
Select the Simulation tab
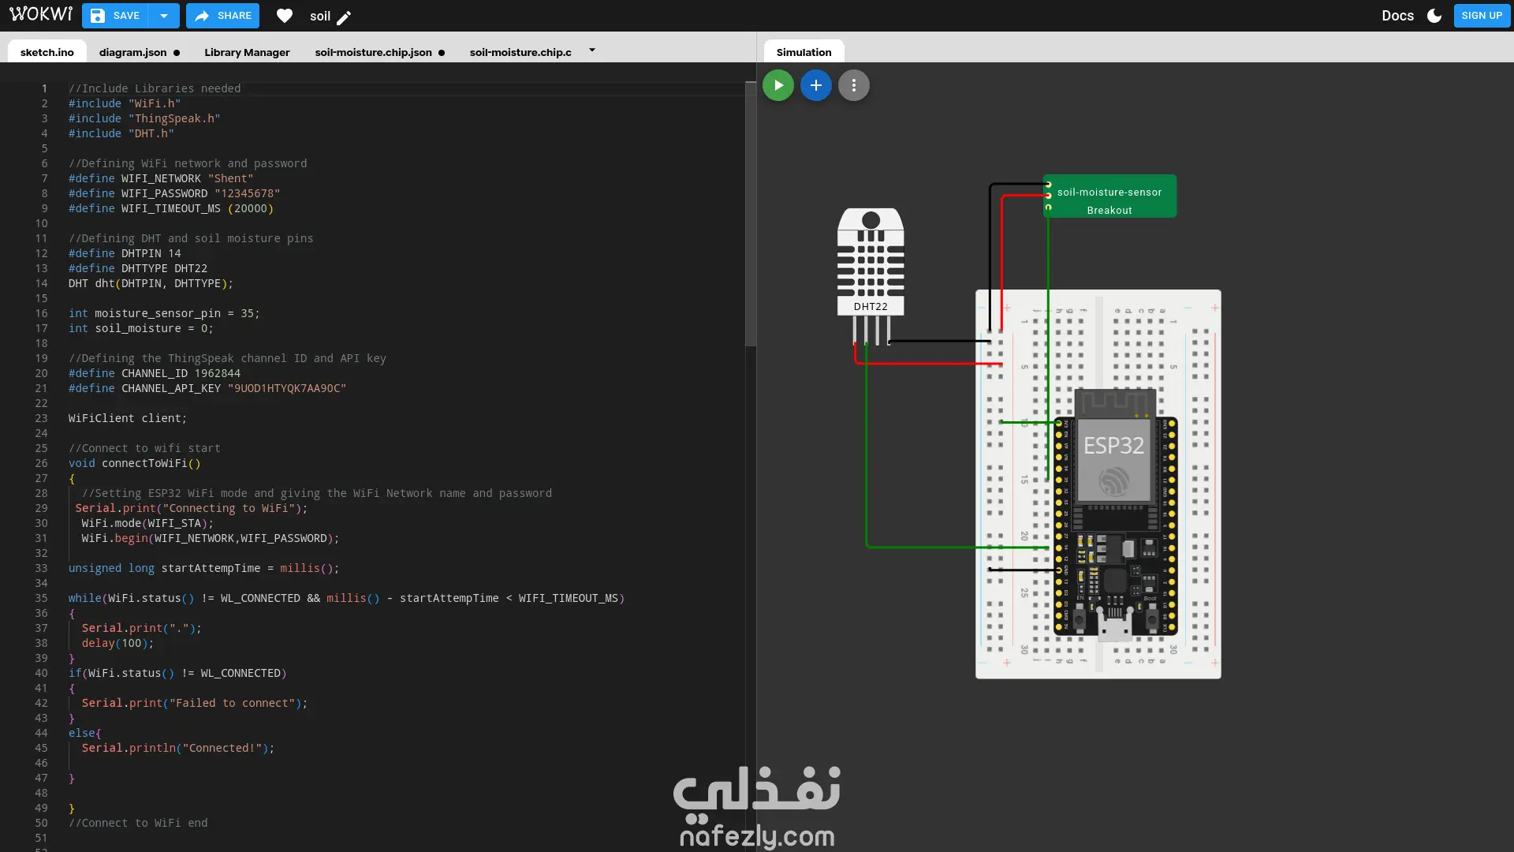point(804,52)
